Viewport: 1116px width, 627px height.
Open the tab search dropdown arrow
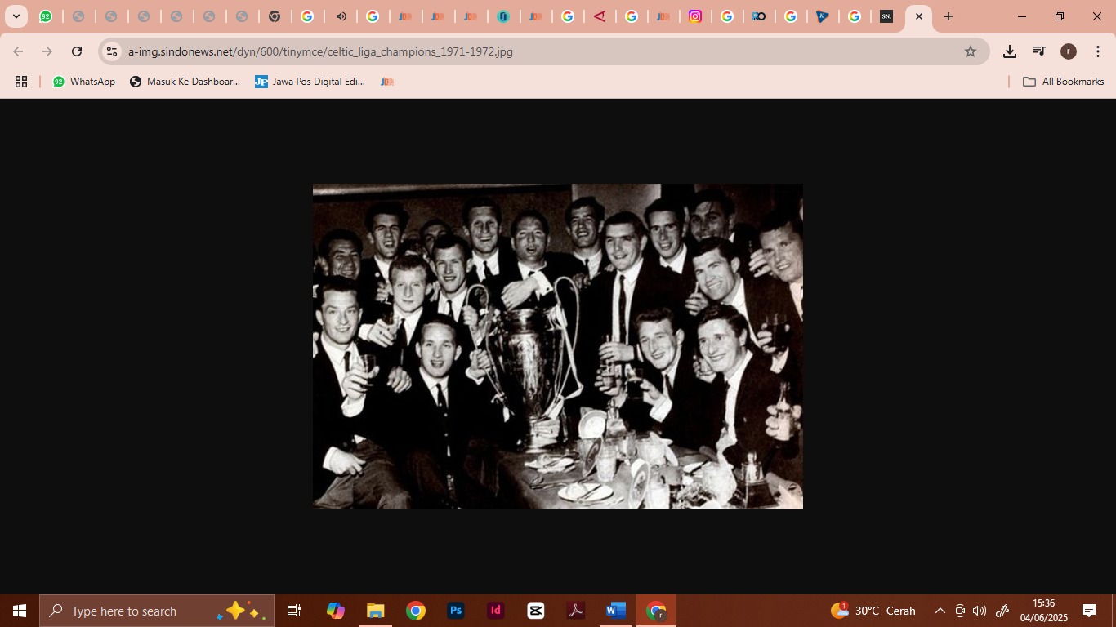point(16,16)
